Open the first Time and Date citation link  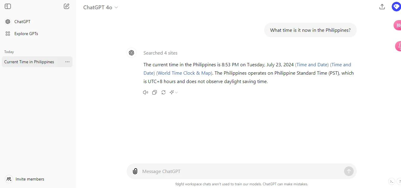pyautogui.click(x=312, y=64)
